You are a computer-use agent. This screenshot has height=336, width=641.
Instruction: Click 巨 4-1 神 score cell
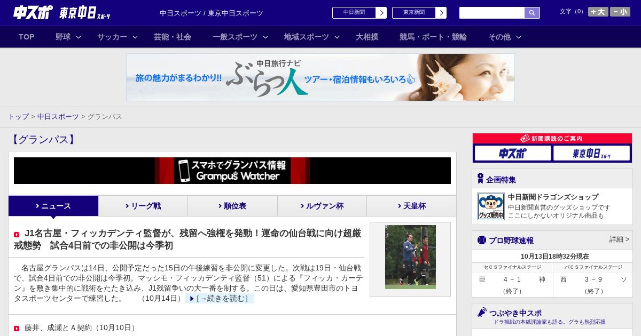tap(513, 279)
